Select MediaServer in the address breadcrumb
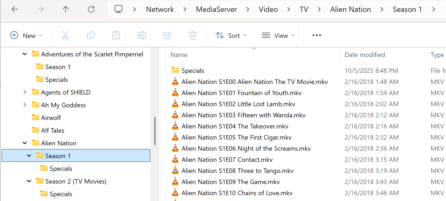This screenshot has width=446, height=201. tap(216, 10)
